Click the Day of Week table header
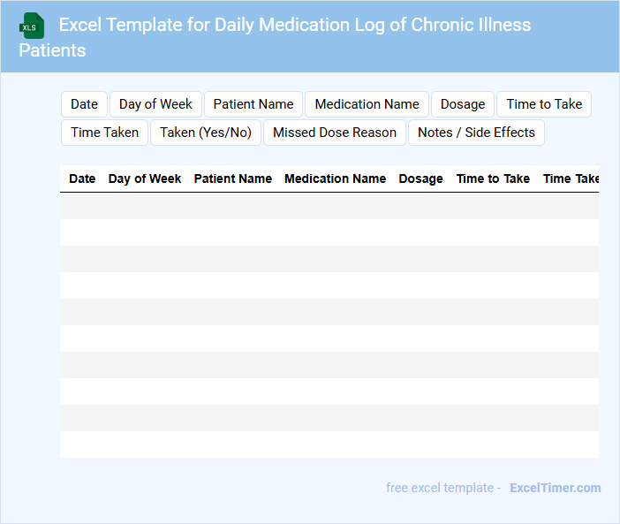The image size is (620, 524). [145, 178]
